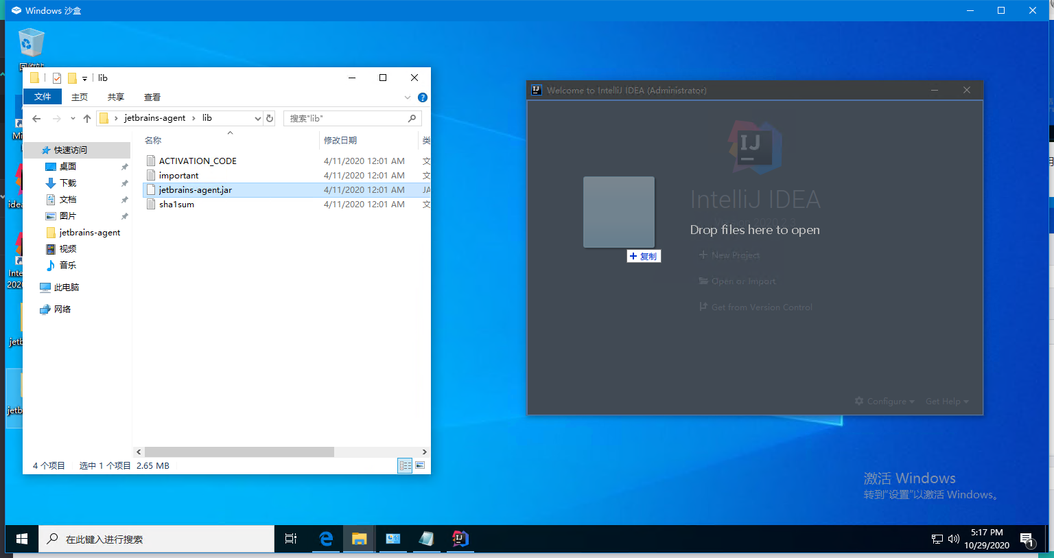Open jetbrains-agent folder in navigation pane
The image size is (1054, 558).
click(x=89, y=232)
